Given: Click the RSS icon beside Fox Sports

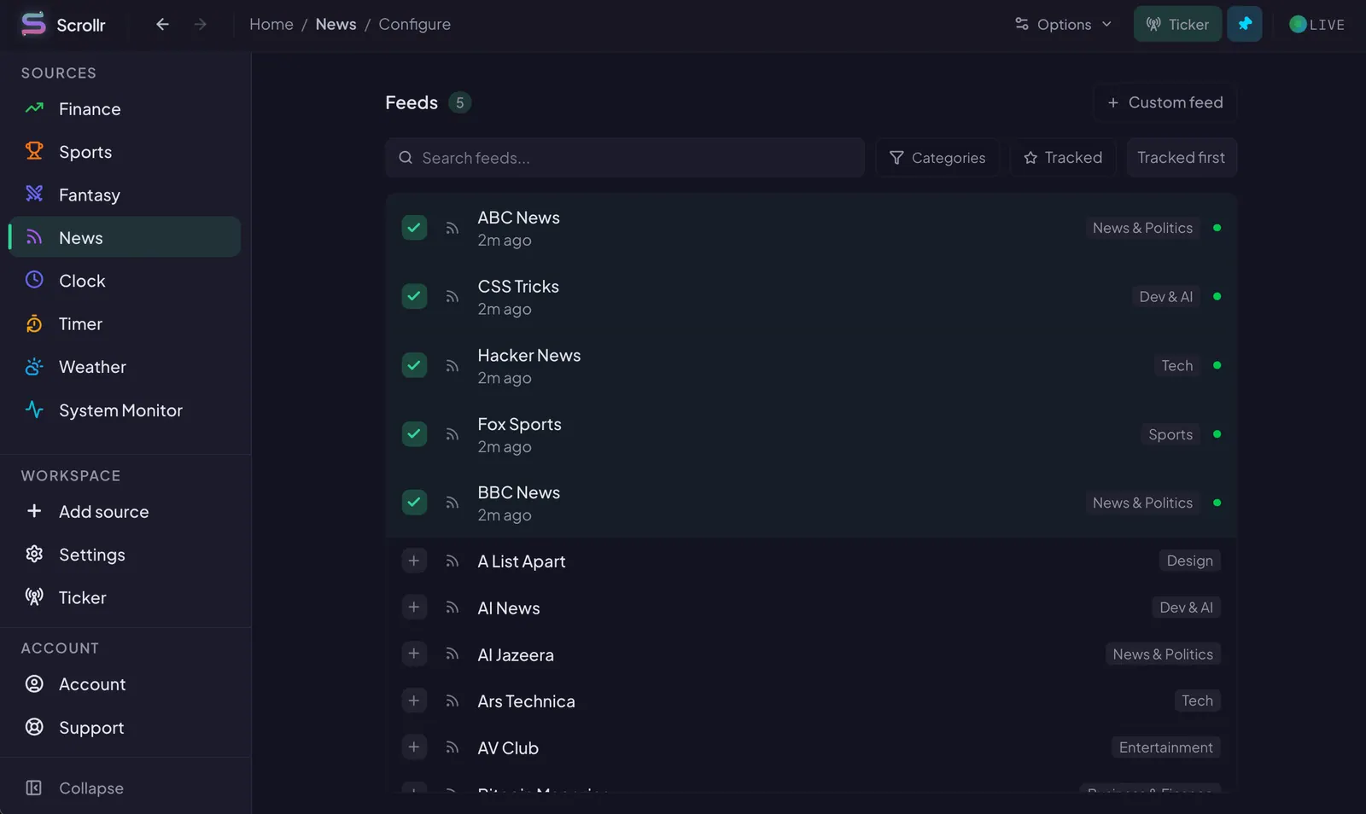Looking at the screenshot, I should [452, 434].
